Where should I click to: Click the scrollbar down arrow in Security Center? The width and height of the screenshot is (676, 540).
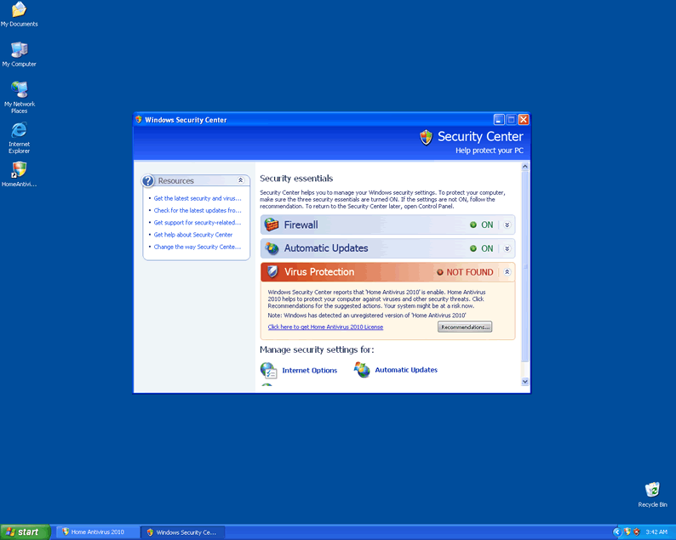(x=524, y=383)
